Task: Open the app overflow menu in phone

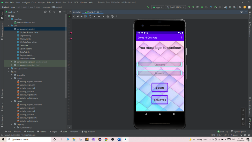Action: (x=181, y=38)
